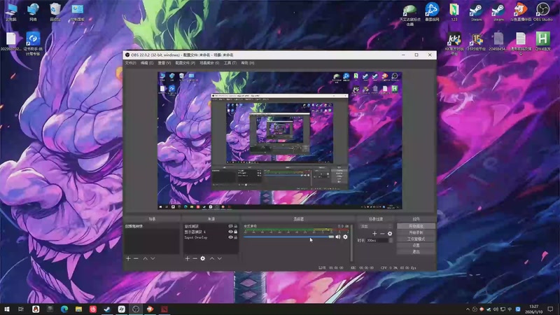
Task: Select the 显示器捕获 4 source row
Action: [x=211, y=232]
